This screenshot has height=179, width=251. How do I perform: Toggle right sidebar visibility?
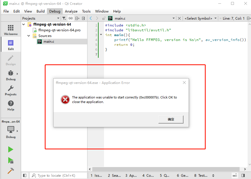243,176
